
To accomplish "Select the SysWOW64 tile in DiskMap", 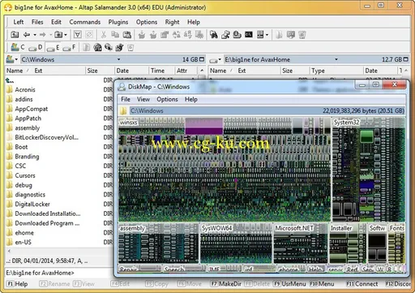I will (236, 243).
